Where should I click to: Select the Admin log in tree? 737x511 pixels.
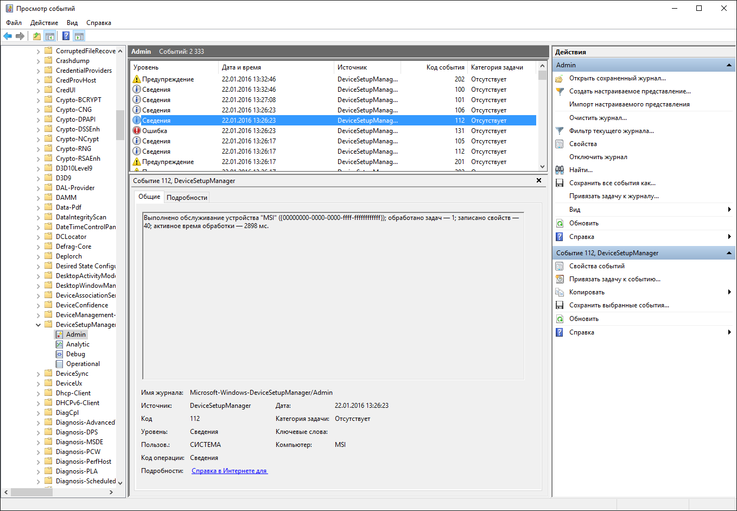coord(76,335)
